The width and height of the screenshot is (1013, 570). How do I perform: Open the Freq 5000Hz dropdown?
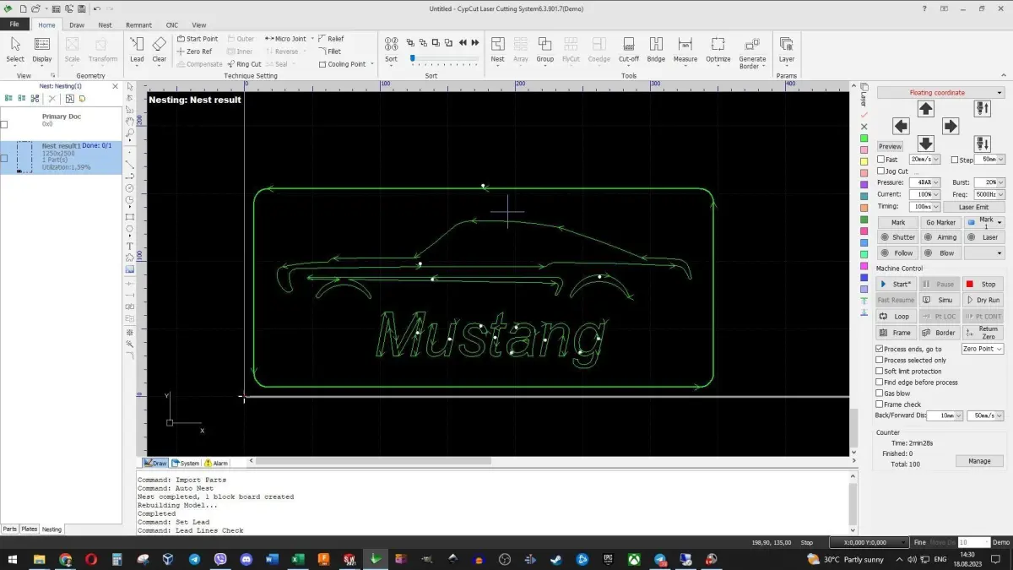tap(989, 194)
